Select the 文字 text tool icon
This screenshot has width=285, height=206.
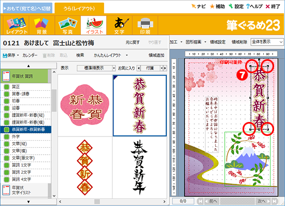tap(119, 25)
